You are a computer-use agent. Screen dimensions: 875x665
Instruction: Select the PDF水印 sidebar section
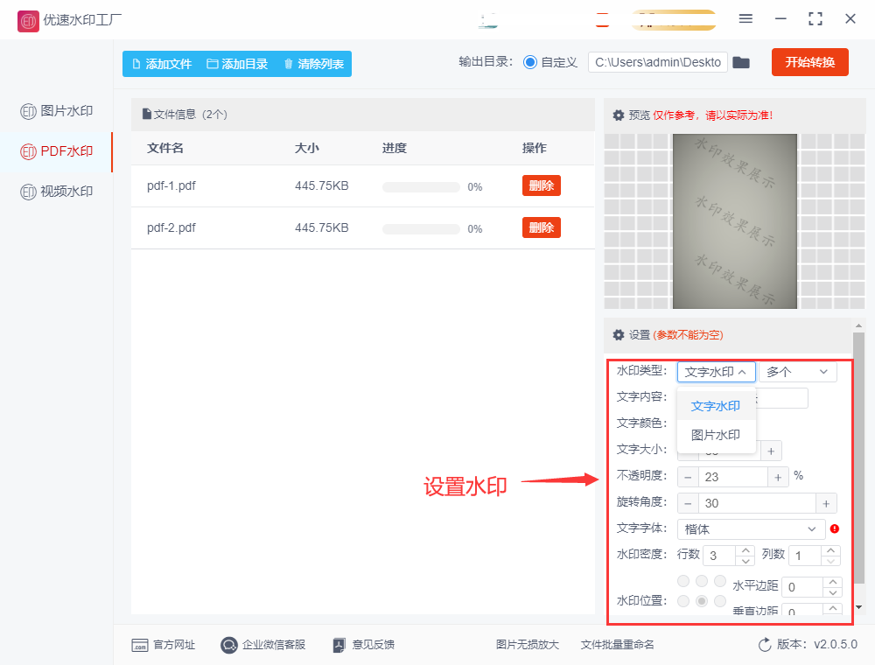(56, 151)
